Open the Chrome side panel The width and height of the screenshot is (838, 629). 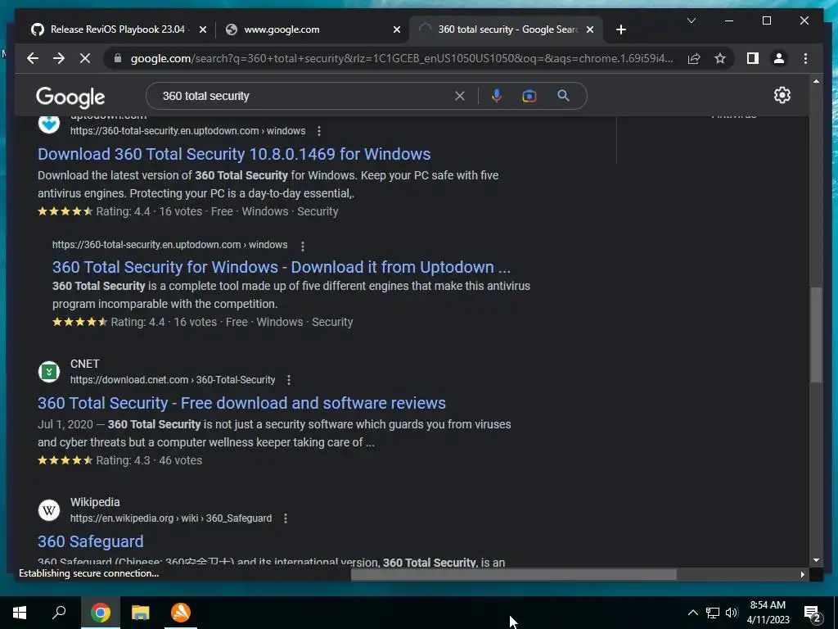[x=753, y=58]
